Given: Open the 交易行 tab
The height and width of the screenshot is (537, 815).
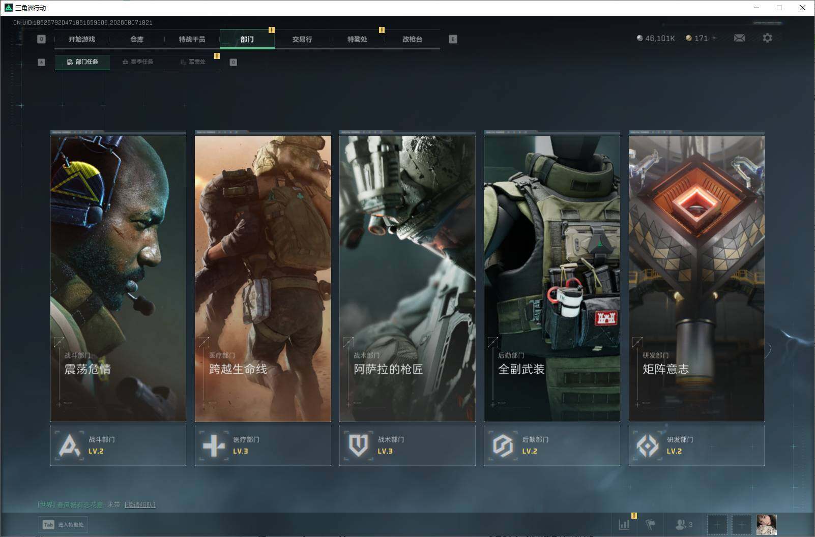Looking at the screenshot, I should (302, 39).
